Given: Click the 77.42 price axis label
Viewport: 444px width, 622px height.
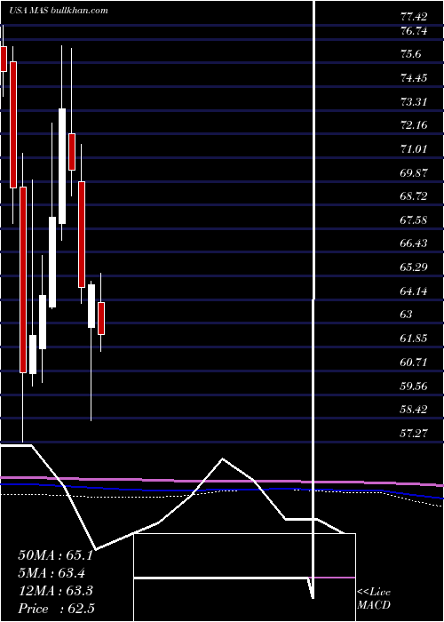Looking at the screenshot, I should pos(414,17).
